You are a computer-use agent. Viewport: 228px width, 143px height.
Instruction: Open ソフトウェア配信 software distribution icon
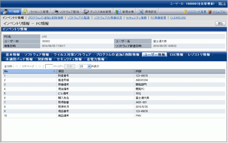tap(55, 12)
